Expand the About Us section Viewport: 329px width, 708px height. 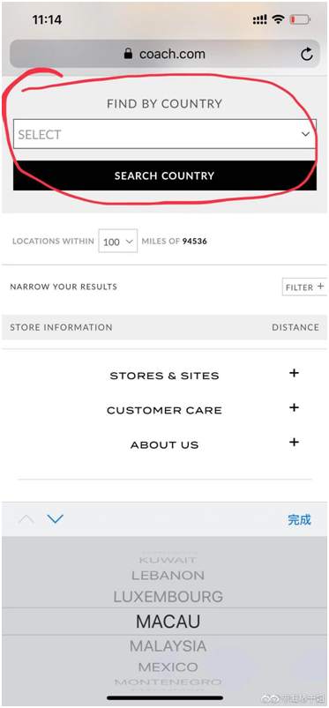[x=164, y=445]
